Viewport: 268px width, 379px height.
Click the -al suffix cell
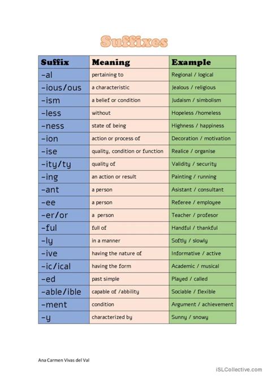[x=64, y=75]
